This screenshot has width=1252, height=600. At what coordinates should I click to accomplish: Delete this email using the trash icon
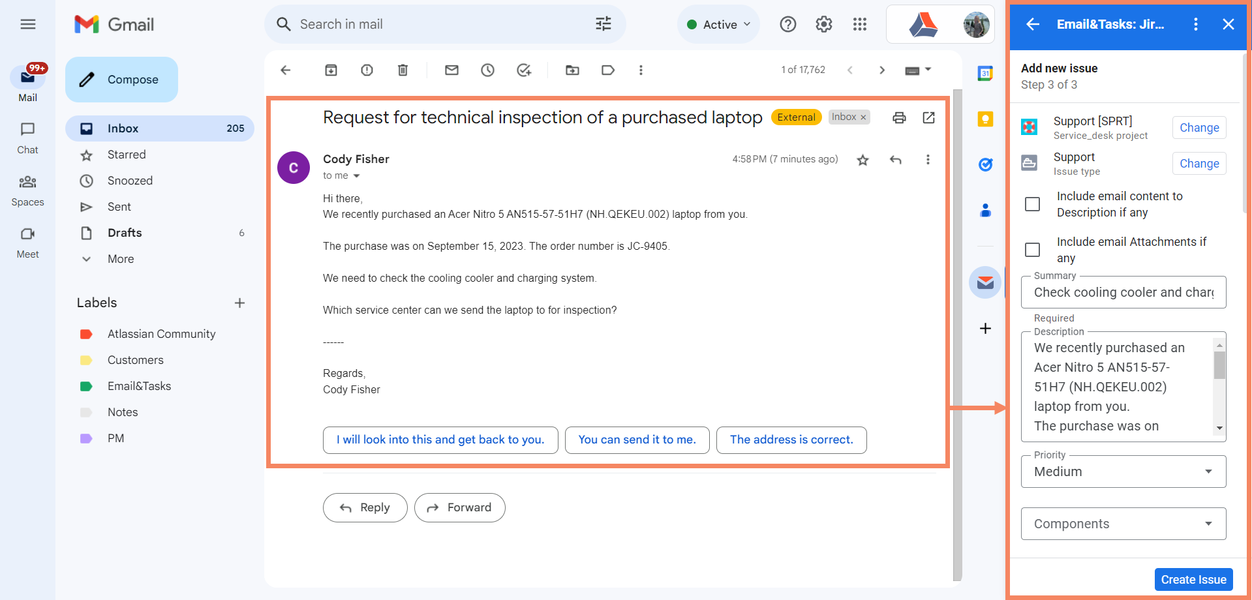(x=403, y=70)
